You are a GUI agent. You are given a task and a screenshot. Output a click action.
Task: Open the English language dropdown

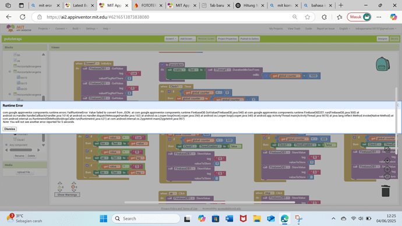click(x=344, y=29)
